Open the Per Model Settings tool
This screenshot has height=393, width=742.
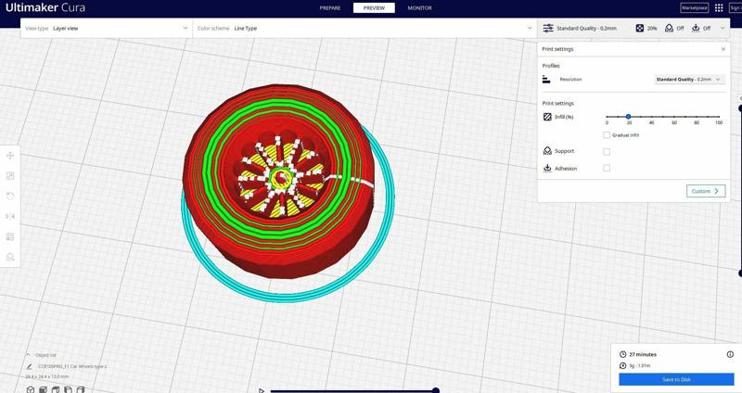10,236
